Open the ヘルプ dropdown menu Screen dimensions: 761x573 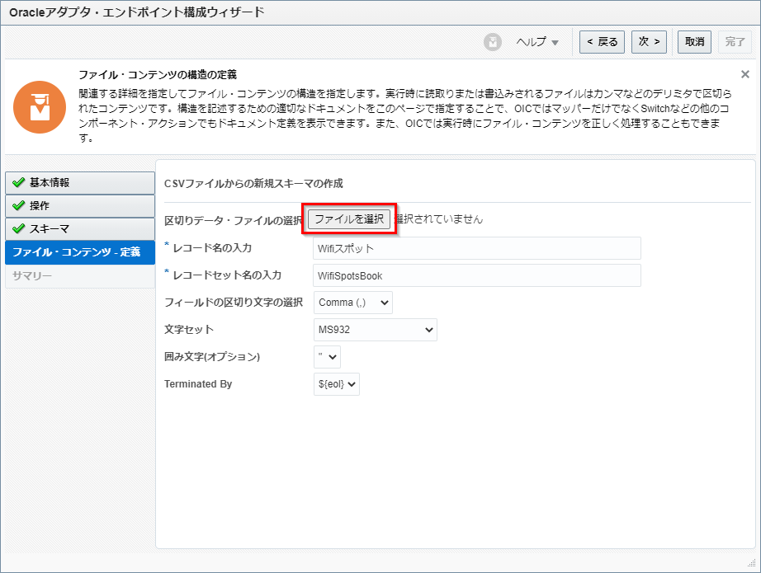[x=537, y=42]
